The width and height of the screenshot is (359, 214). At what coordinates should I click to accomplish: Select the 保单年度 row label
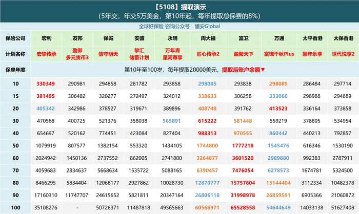(x=15, y=70)
